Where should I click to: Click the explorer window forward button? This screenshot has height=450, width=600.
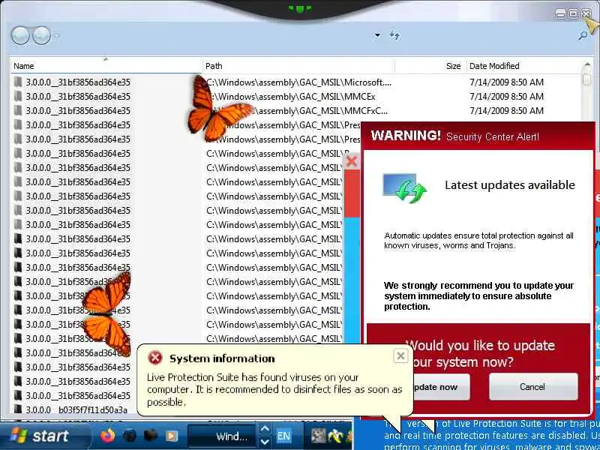[x=41, y=35]
